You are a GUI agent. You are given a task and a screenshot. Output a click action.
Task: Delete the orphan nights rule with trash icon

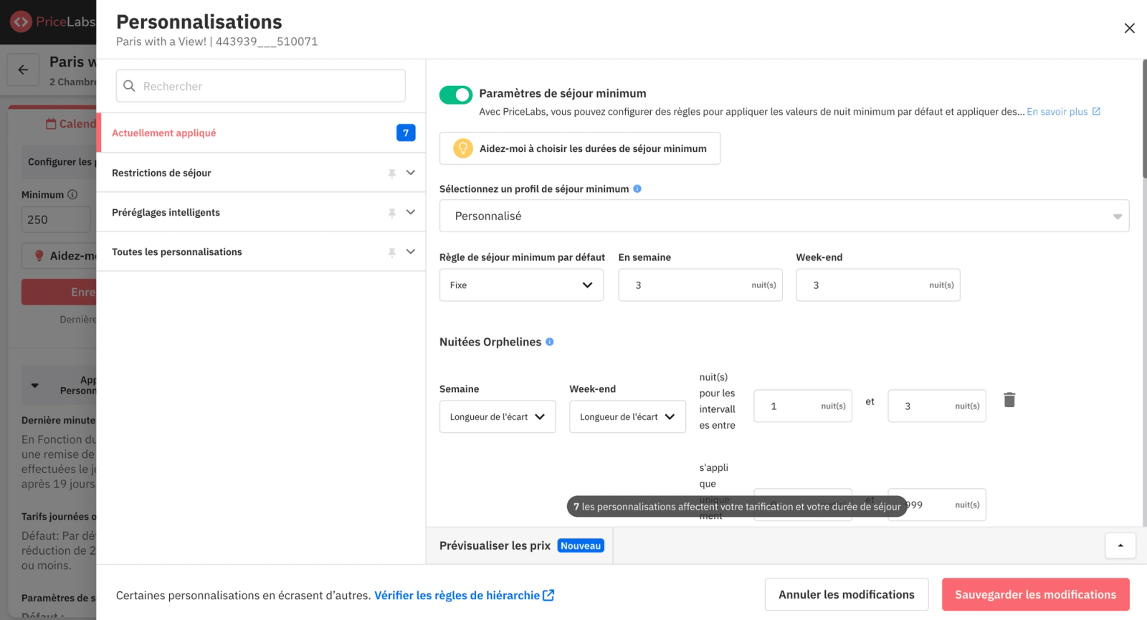tap(1009, 400)
